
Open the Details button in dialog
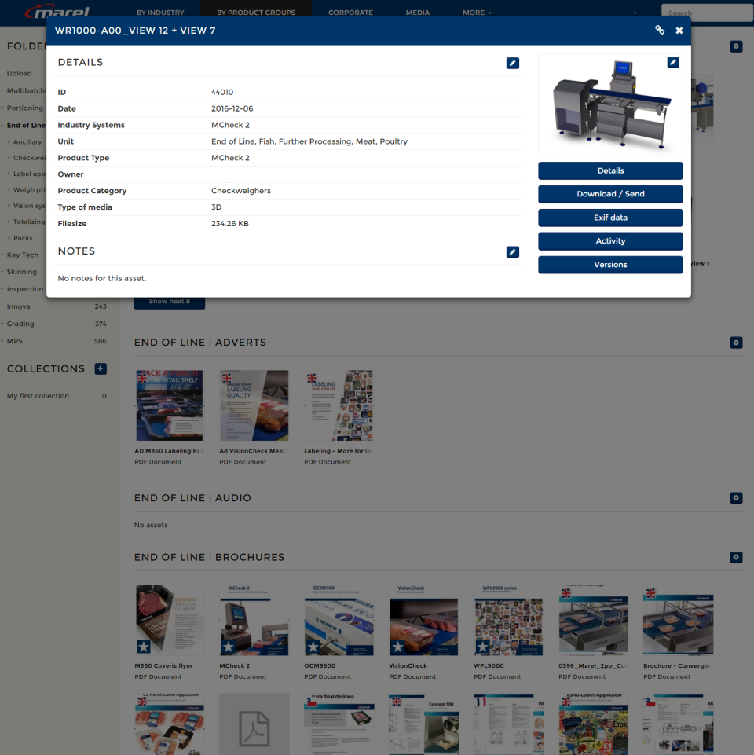click(x=610, y=171)
